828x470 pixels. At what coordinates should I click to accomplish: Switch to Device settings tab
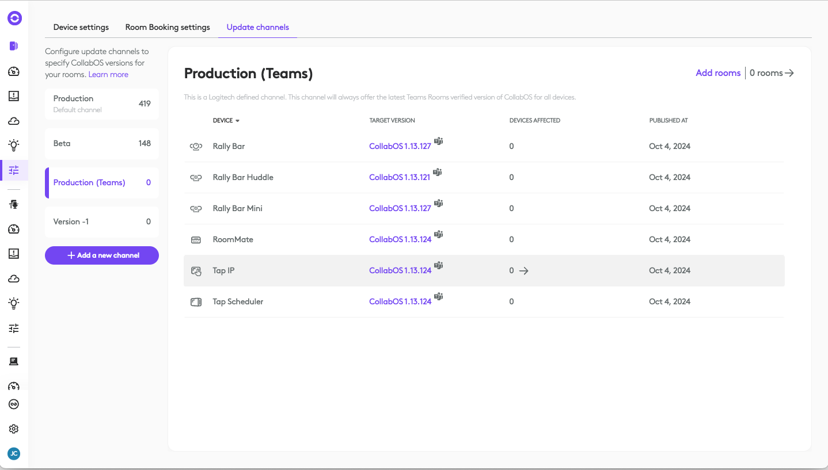tap(81, 27)
